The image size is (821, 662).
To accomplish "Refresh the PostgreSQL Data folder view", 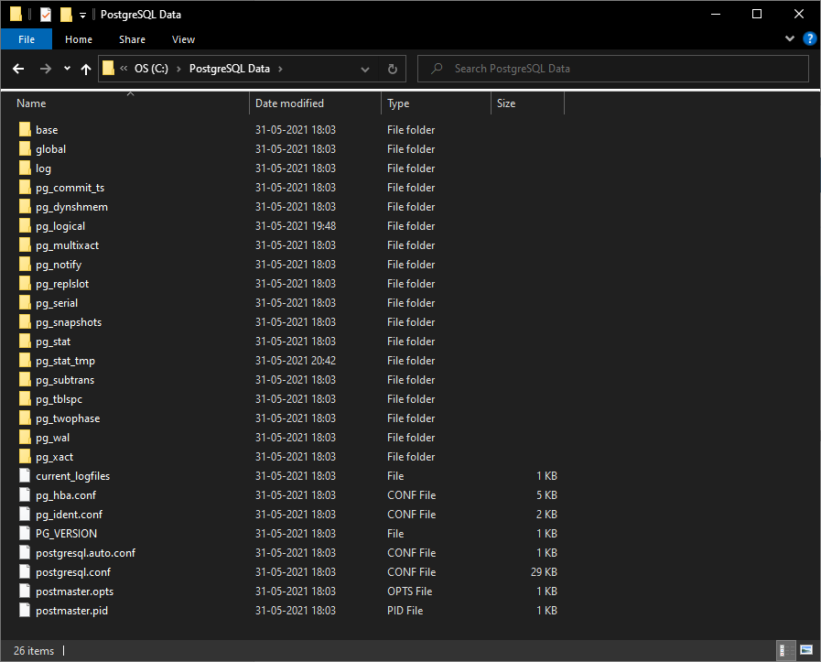I will pos(393,69).
